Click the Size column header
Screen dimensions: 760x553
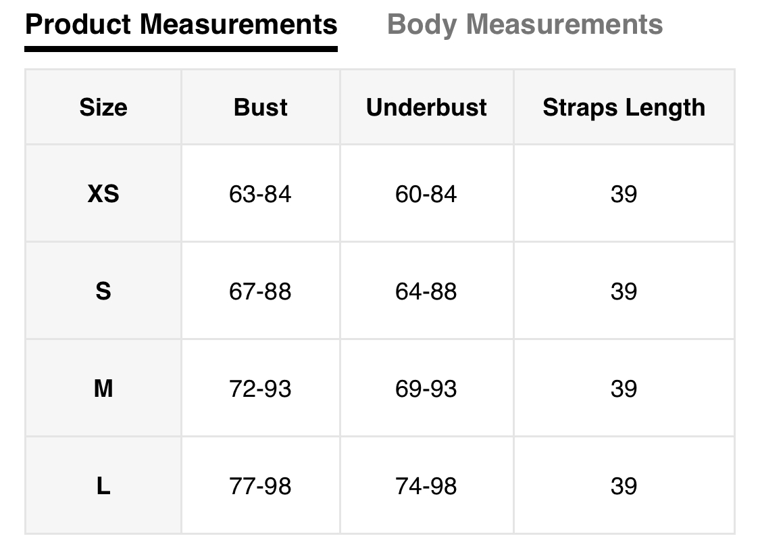click(103, 107)
